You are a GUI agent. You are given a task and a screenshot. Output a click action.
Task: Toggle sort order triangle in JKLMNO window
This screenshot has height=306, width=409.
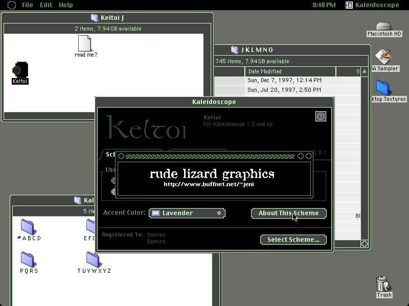point(365,71)
